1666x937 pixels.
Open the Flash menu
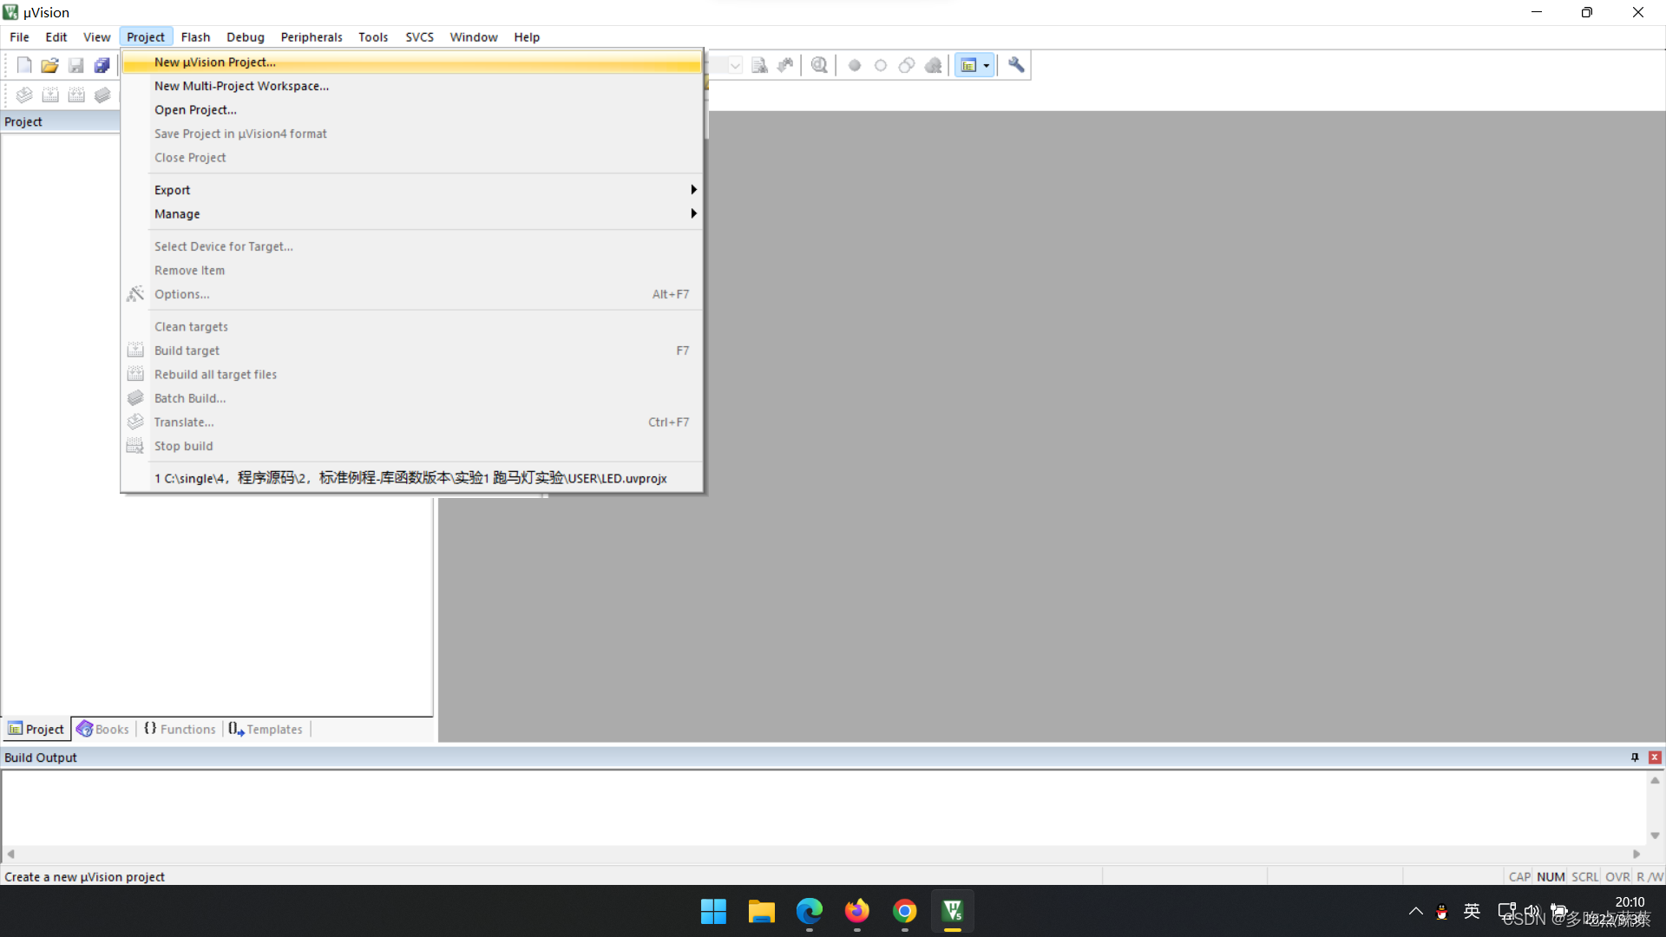pyautogui.click(x=195, y=37)
